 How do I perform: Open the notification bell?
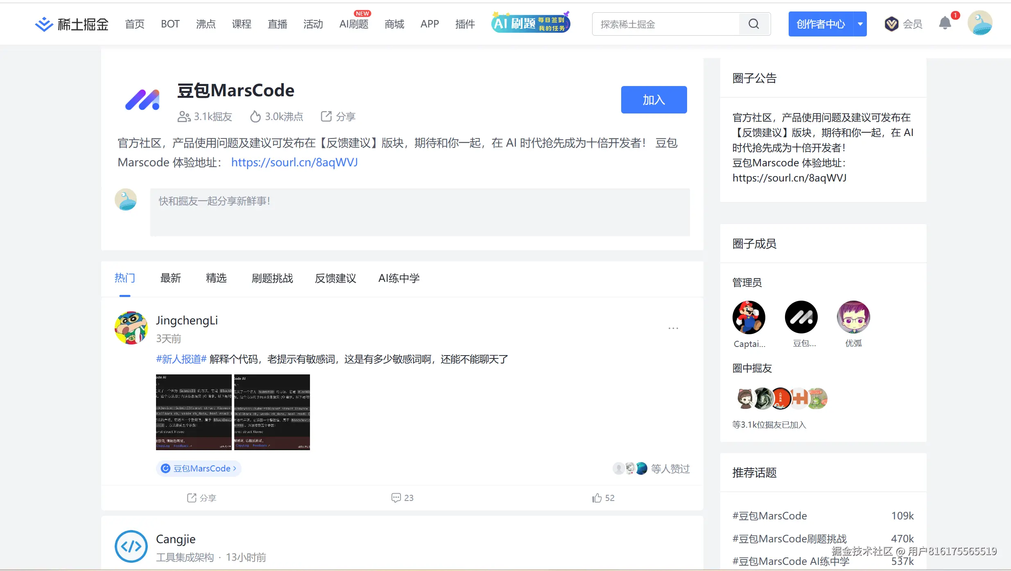[x=945, y=23]
